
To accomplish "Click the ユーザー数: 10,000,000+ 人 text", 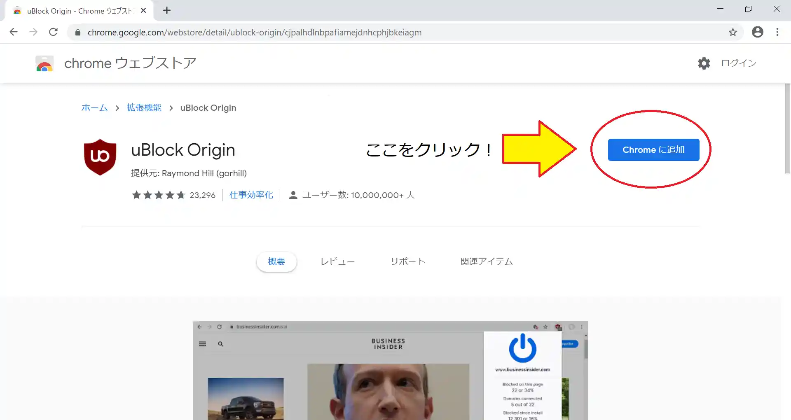I will (358, 195).
